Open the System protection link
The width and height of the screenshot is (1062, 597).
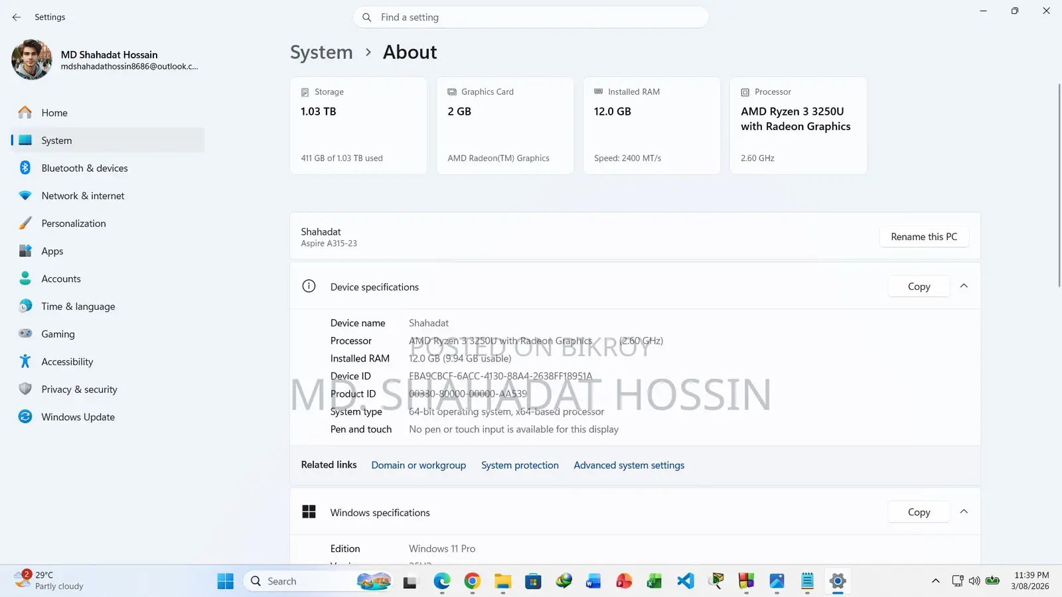(x=520, y=466)
